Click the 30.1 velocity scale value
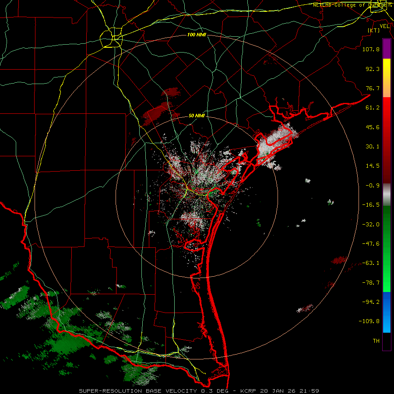This screenshot has height=394, width=394. 373,147
